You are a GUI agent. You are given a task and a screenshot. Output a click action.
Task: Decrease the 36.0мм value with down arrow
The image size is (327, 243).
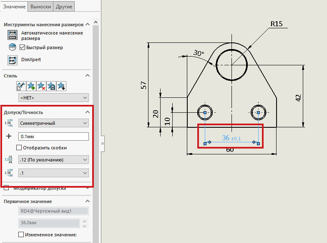84,226
